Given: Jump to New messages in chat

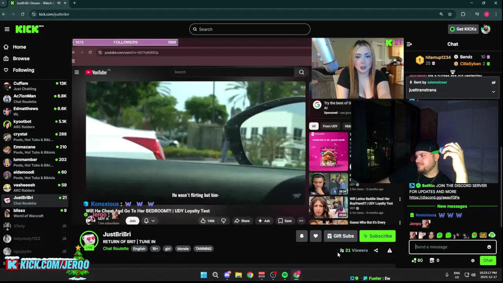Looking at the screenshot, I should click(x=452, y=206).
